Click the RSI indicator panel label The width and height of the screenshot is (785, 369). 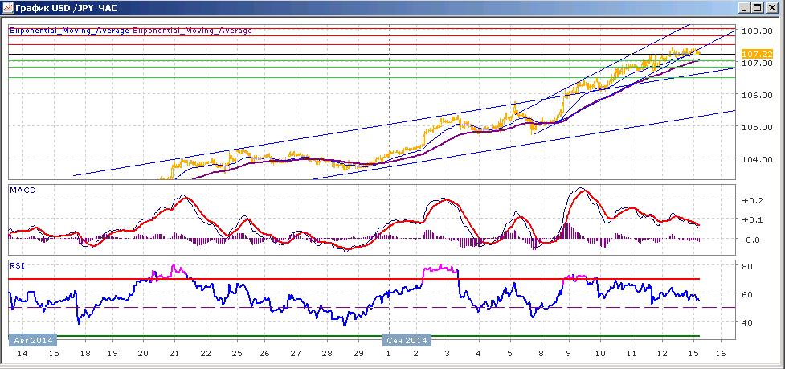coord(15,266)
